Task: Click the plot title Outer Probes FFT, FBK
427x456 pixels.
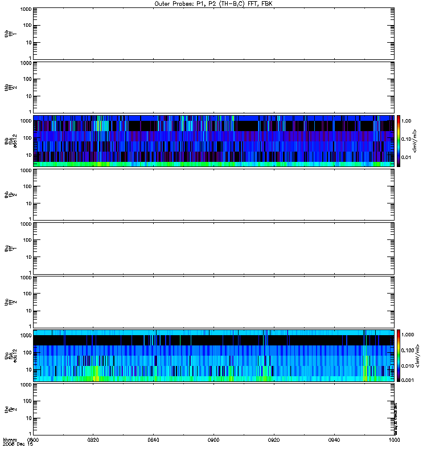Action: (213, 4)
